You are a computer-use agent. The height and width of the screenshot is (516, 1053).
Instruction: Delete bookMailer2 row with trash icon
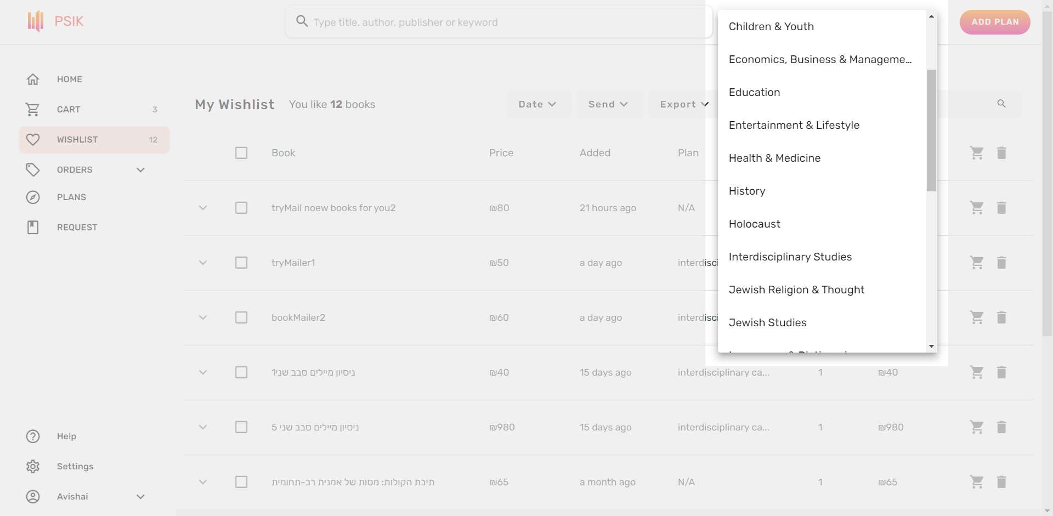point(1001,317)
